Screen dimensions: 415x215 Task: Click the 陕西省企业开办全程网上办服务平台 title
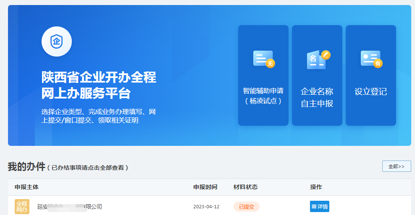(99, 85)
